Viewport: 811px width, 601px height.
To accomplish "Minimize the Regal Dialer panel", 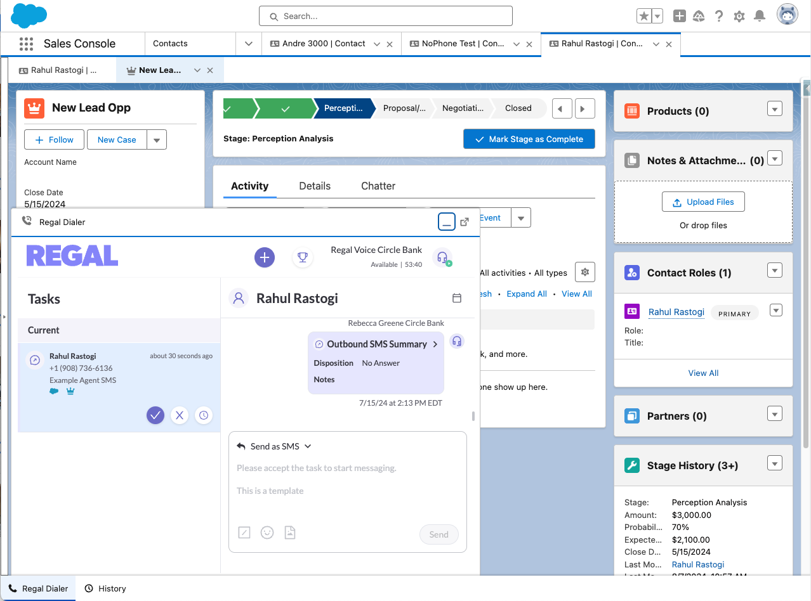I will [x=447, y=222].
